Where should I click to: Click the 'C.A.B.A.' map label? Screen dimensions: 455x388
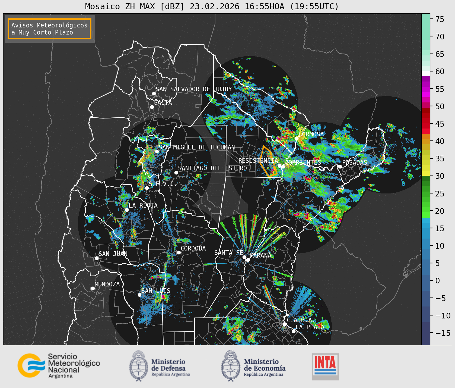(x=301, y=320)
